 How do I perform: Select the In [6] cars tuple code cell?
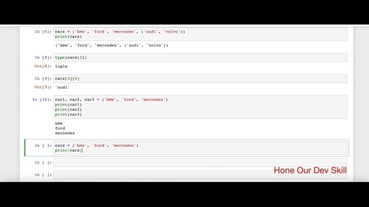(200, 34)
